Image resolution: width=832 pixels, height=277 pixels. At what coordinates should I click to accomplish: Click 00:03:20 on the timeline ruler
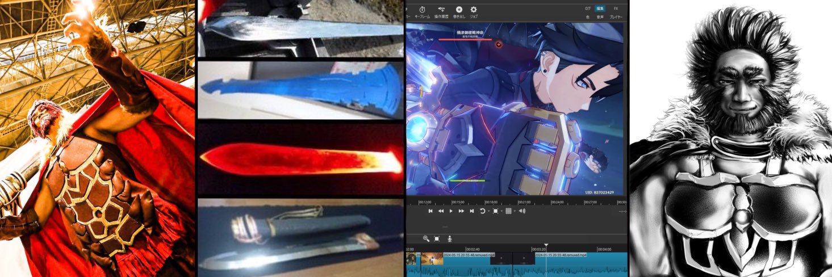(x=539, y=249)
